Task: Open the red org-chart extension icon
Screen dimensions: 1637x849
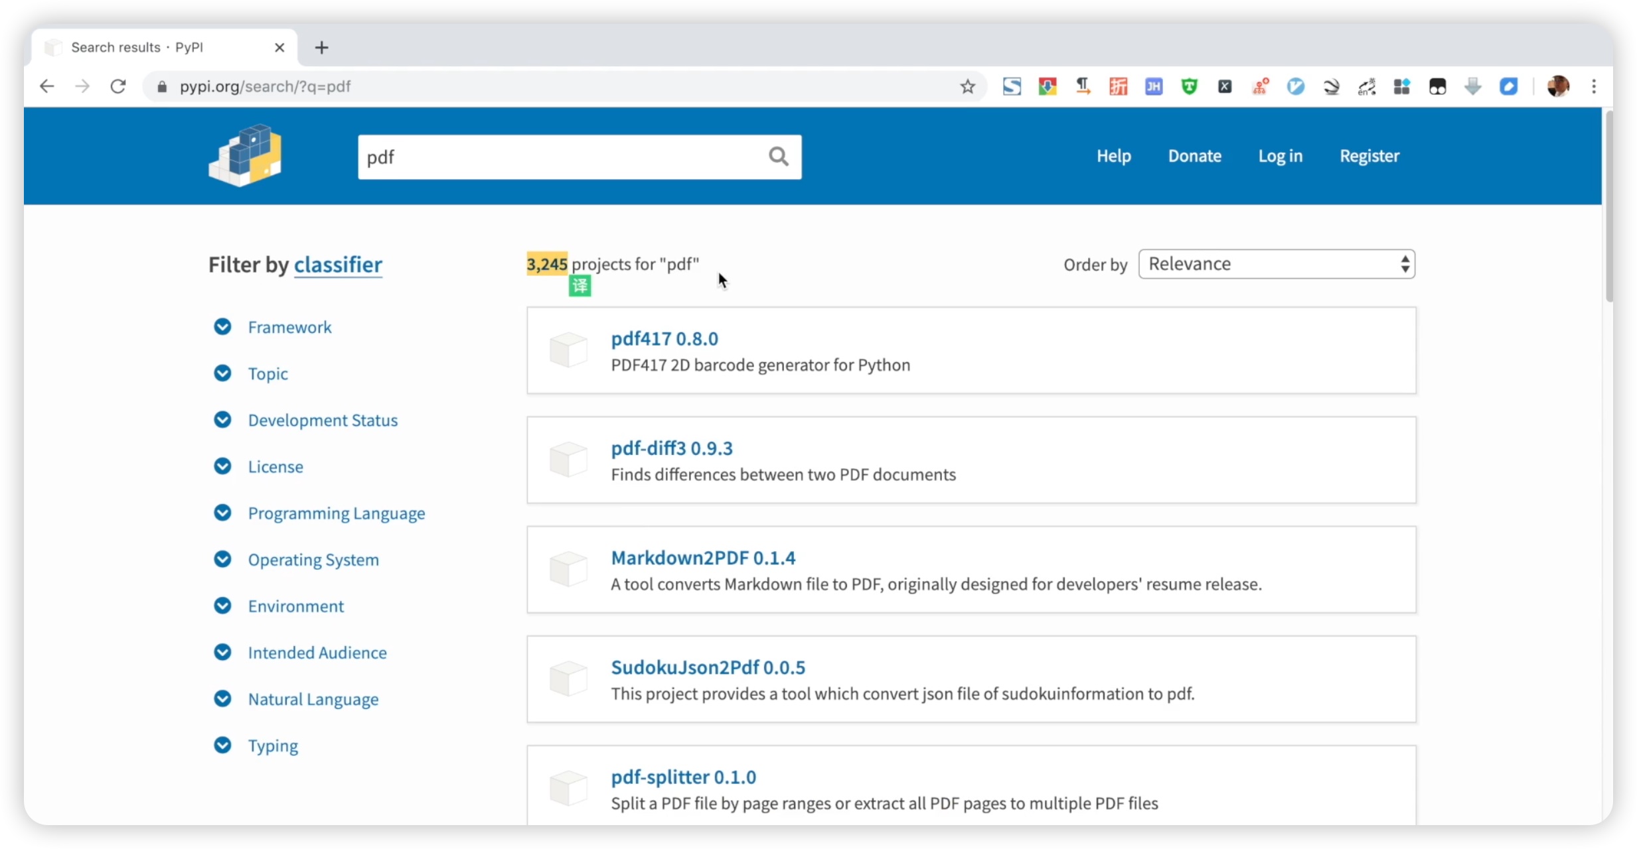Action: click(1260, 86)
